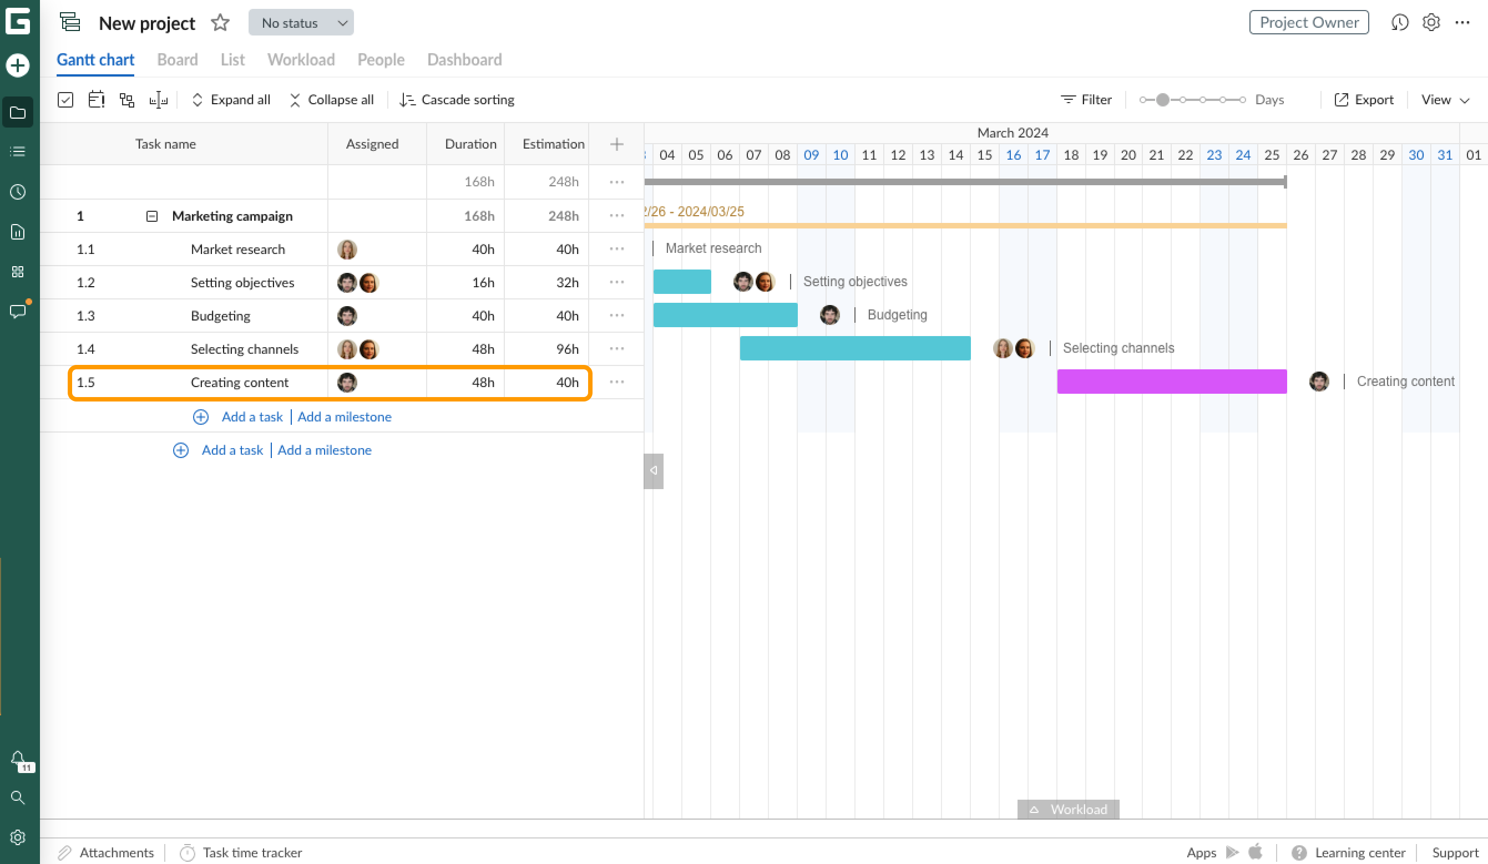Open Attachments in footer

coord(107,852)
